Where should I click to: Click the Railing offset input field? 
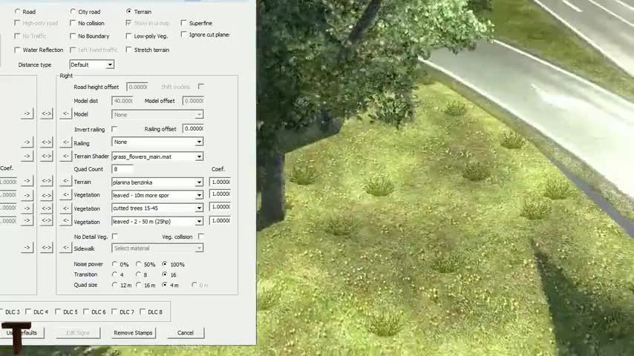click(193, 128)
